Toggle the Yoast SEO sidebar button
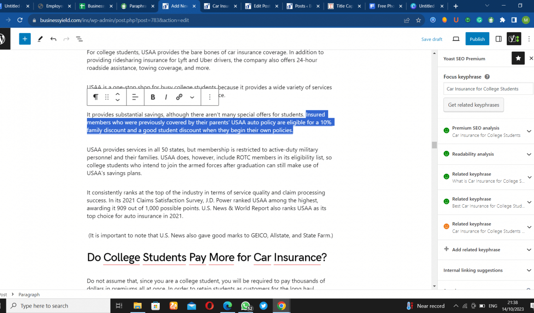Image resolution: width=534 pixels, height=313 pixels. coord(514,39)
